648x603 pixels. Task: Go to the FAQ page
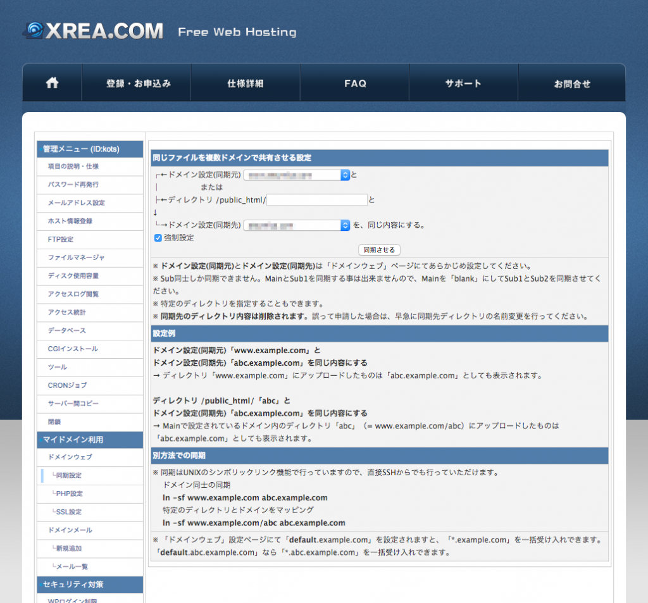point(355,84)
